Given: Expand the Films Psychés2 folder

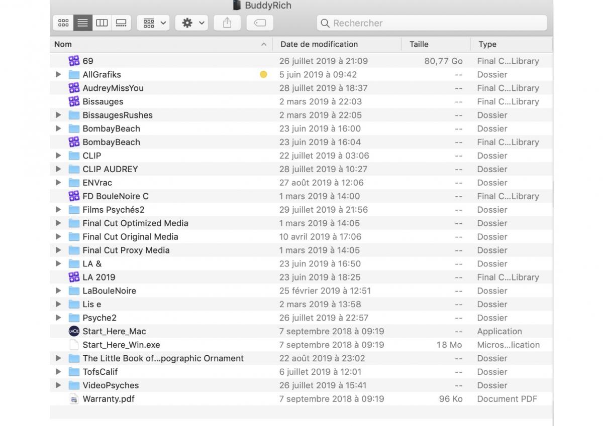Looking at the screenshot, I should pos(58,210).
